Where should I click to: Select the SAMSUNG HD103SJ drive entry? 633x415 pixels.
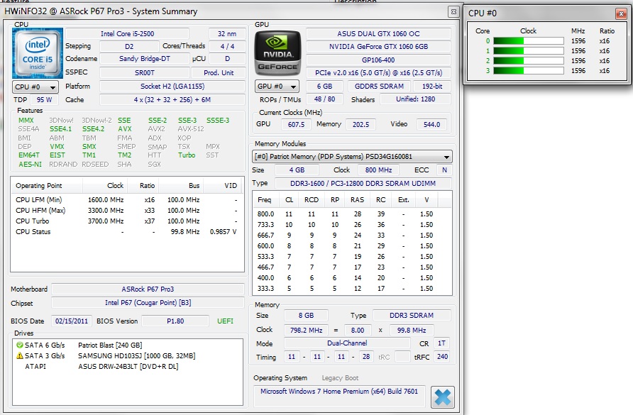coord(136,355)
